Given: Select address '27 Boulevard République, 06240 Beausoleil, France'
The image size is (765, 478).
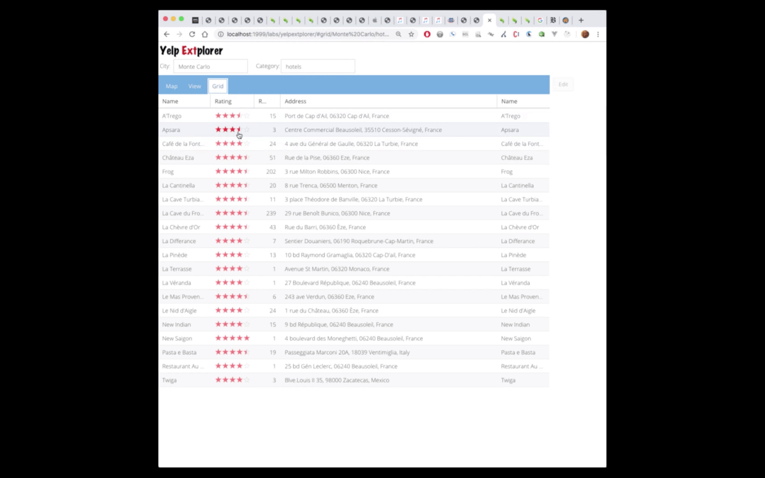Looking at the screenshot, I should pos(350,283).
